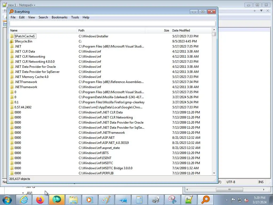Open the Search menu in Everything

point(43,17)
